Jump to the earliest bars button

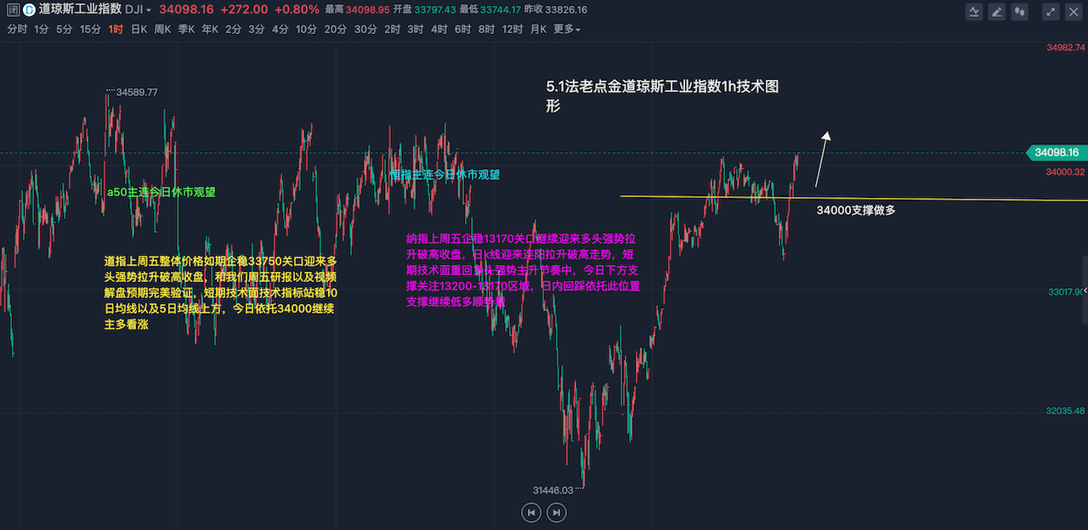(x=530, y=512)
